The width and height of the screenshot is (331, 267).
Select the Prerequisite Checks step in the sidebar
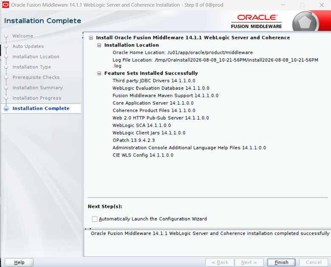(x=36, y=77)
